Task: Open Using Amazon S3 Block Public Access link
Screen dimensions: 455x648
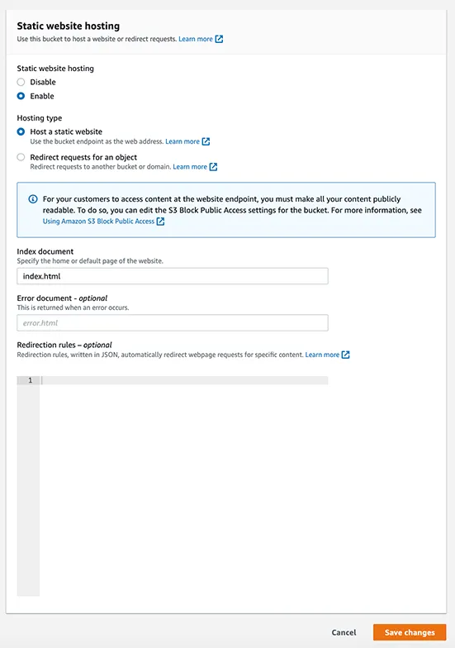Action: pyautogui.click(x=99, y=222)
